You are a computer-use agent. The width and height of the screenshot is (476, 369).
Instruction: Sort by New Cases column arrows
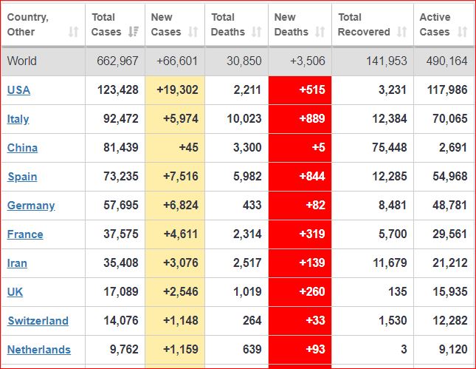coord(193,32)
